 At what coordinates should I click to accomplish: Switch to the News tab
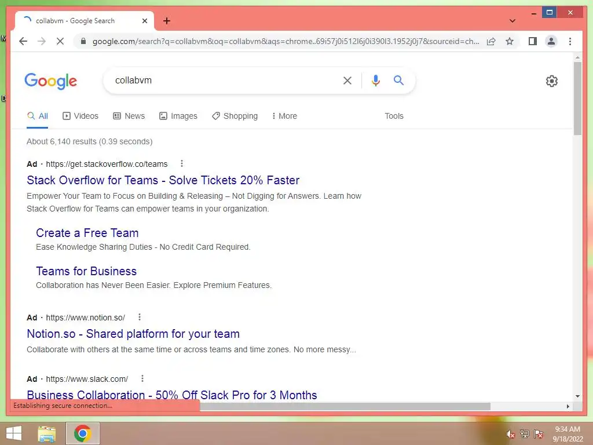point(129,116)
